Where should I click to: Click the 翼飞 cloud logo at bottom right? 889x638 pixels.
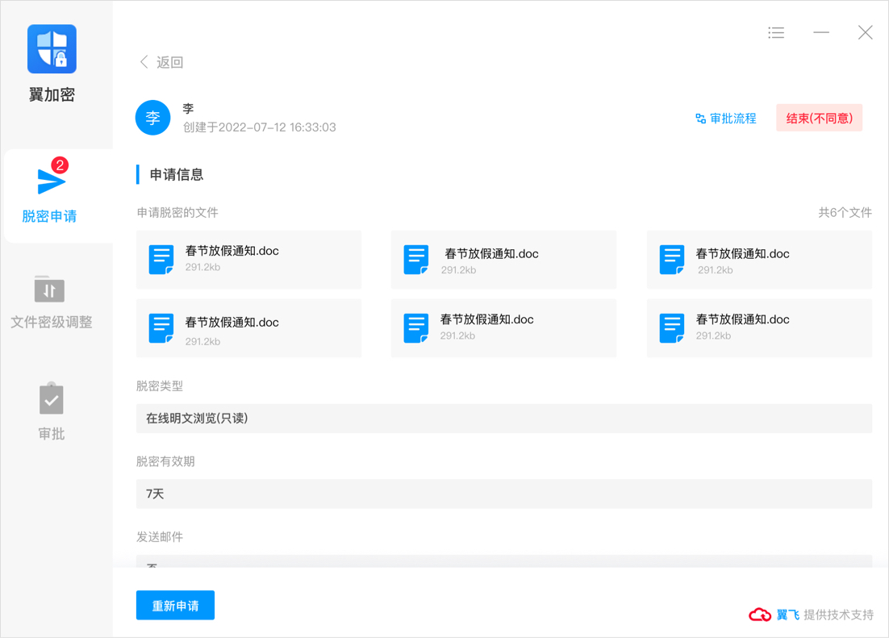[x=759, y=614]
